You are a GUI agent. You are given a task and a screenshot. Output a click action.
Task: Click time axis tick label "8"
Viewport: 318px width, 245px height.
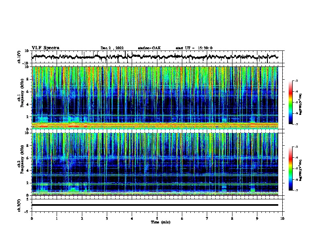[x=232, y=219]
